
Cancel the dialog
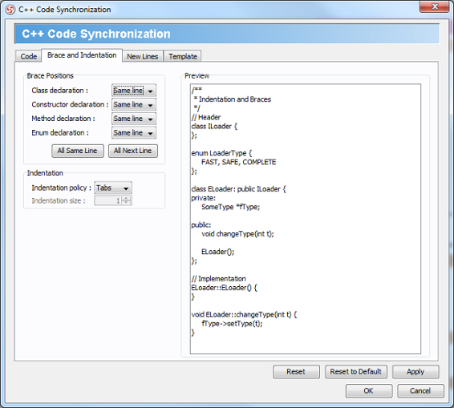(420, 391)
